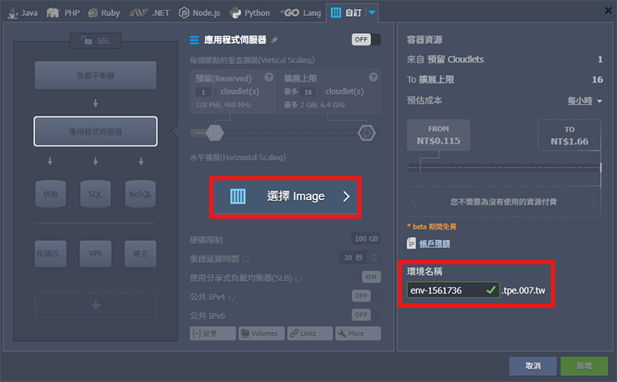This screenshot has height=382, width=617.
Task: Open the 變量 variables button
Action: point(213,333)
